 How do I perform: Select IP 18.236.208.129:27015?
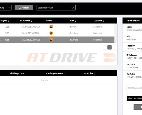pos(31,27)
